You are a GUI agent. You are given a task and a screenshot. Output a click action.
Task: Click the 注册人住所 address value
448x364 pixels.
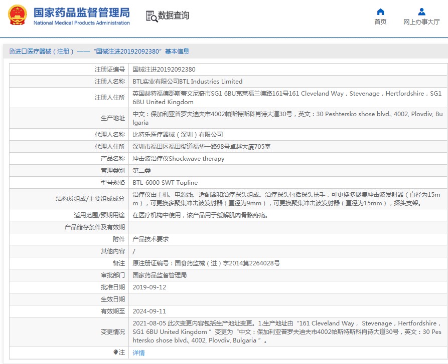[287, 98]
